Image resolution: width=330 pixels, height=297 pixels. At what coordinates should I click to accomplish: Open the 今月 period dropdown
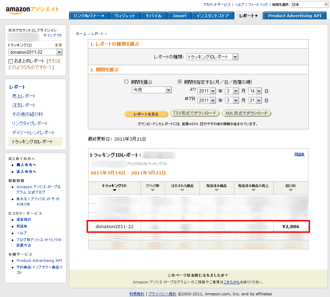click(152, 90)
